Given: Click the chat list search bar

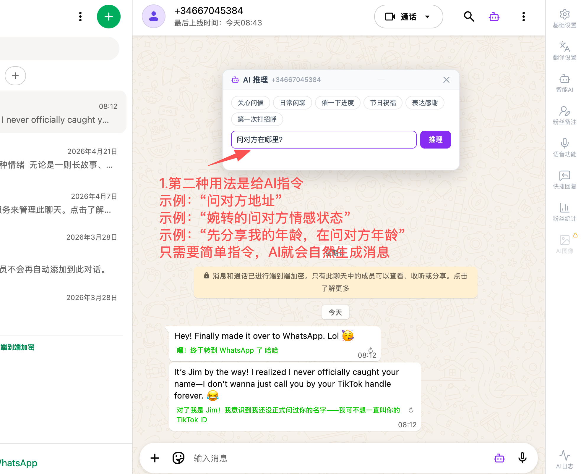Looking at the screenshot, I should coord(59,49).
